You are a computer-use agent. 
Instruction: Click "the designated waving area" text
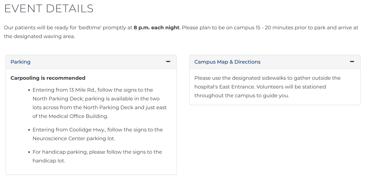(39, 36)
